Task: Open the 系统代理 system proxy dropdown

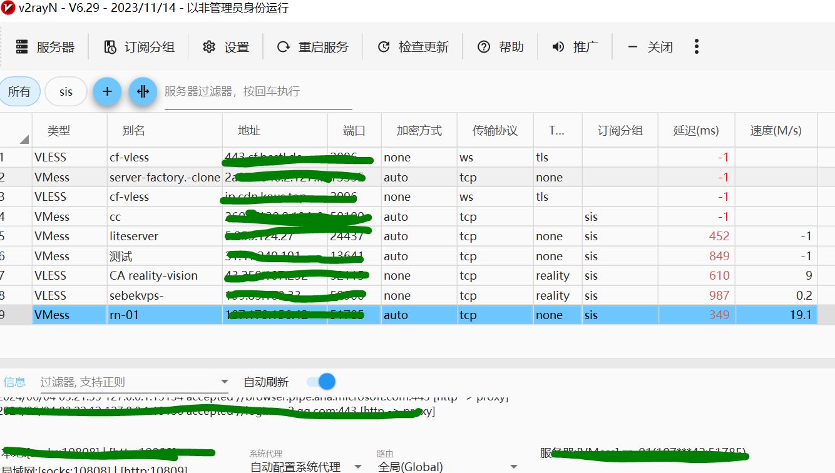Action: point(306,467)
